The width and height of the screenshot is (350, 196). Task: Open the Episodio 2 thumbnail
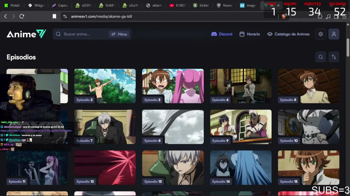pyautogui.click(x=105, y=86)
